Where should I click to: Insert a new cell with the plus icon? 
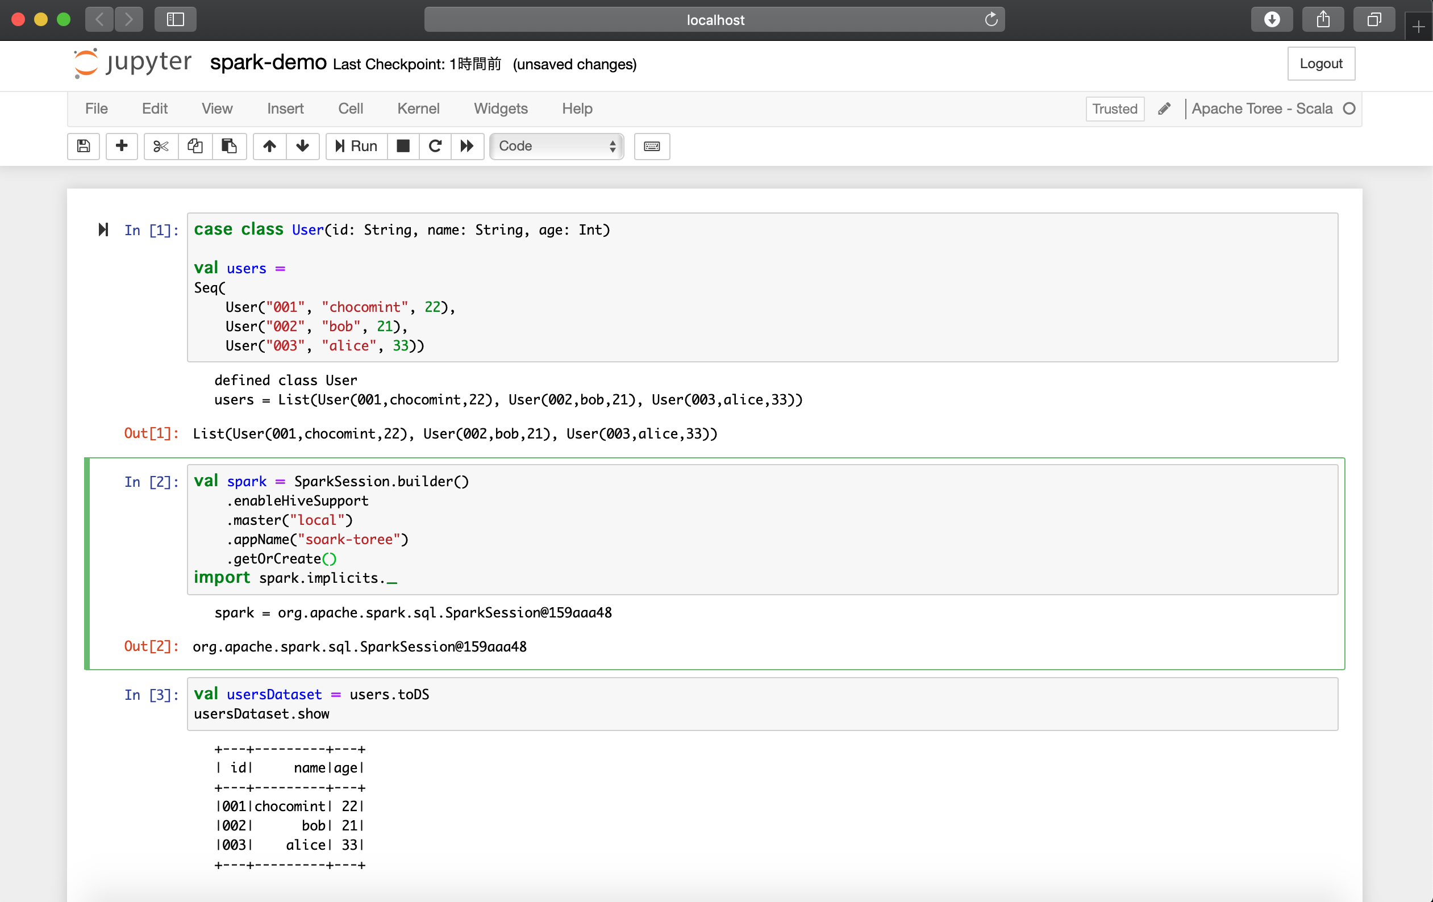pyautogui.click(x=122, y=147)
